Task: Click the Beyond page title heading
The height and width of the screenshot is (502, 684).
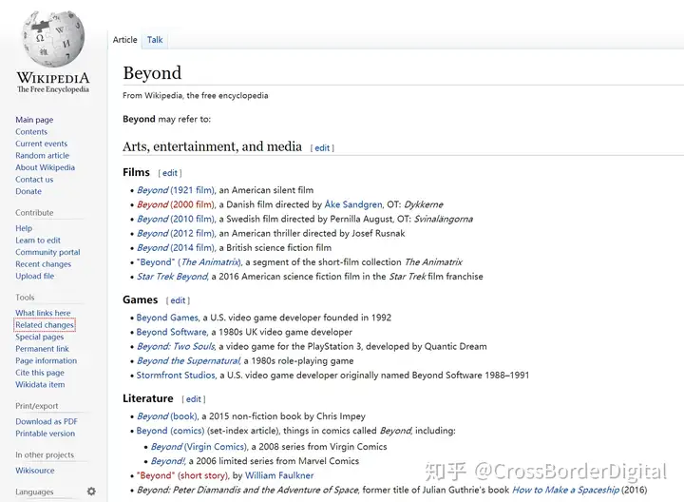Action: pyautogui.click(x=152, y=72)
